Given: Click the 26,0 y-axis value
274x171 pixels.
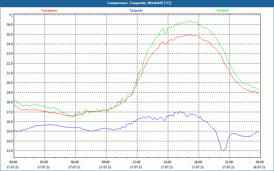Looking at the screenshot, I should (9, 25).
